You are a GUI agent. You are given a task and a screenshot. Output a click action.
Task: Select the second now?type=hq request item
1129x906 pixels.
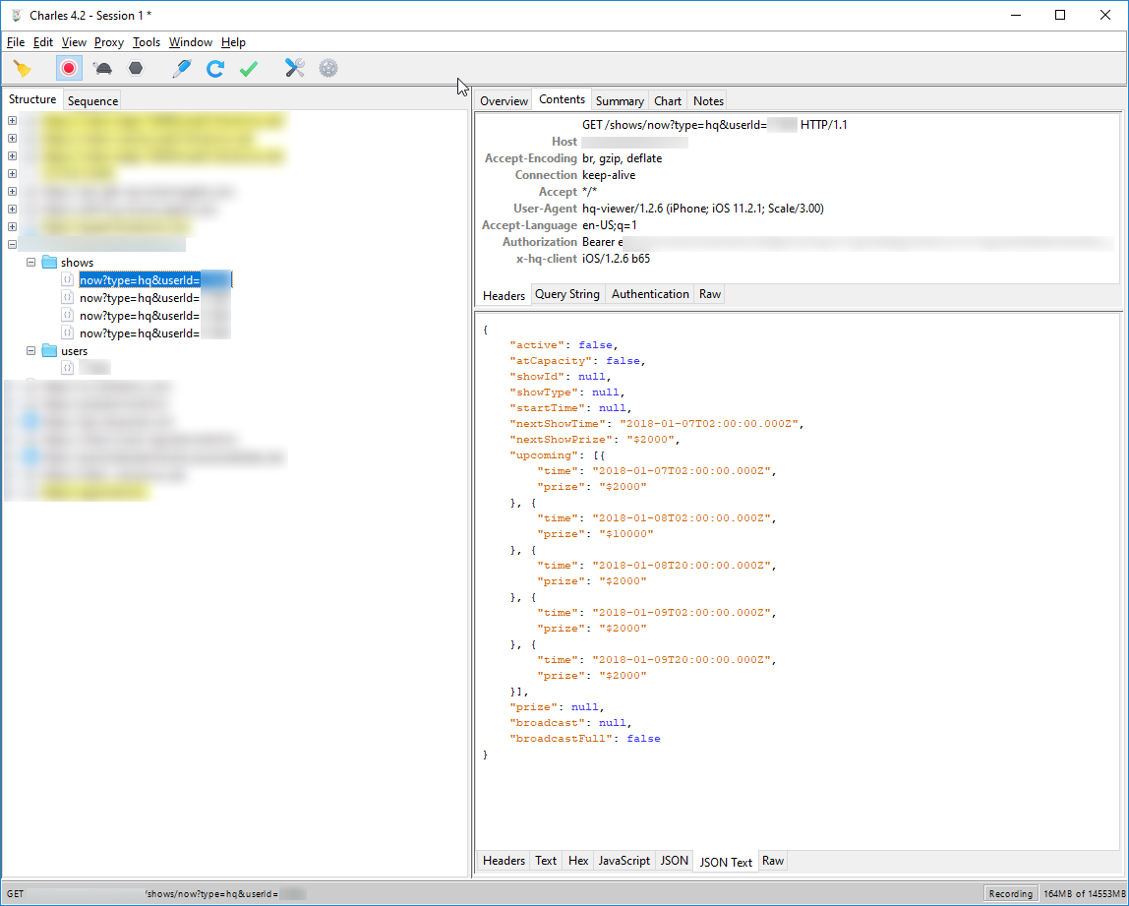pos(140,298)
